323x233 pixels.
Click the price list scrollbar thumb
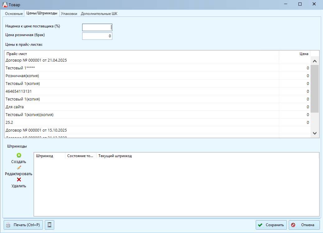315,89
